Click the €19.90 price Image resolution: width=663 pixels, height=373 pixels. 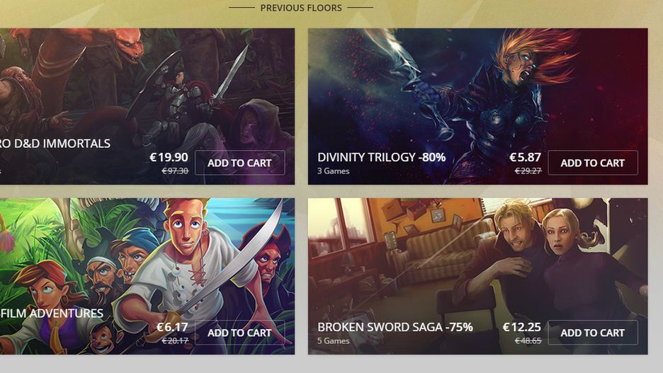pos(169,157)
